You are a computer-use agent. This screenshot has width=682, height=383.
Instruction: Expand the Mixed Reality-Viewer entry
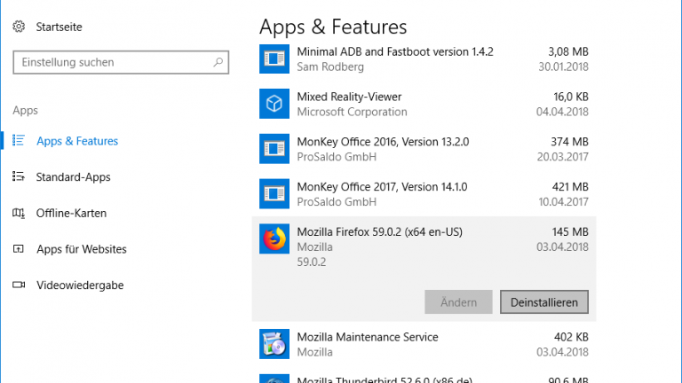(x=424, y=104)
